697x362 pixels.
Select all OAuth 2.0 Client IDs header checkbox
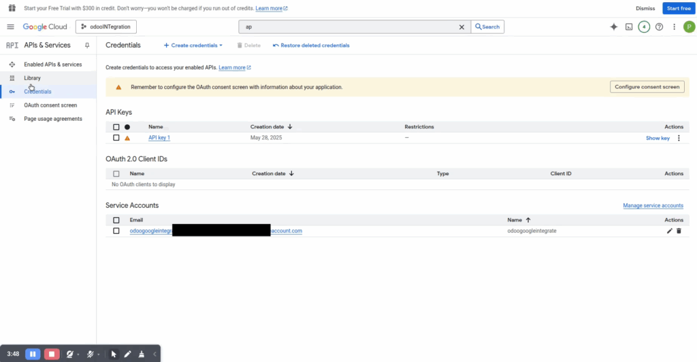click(116, 174)
